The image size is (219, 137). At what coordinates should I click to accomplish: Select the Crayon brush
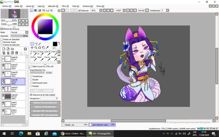(47, 58)
